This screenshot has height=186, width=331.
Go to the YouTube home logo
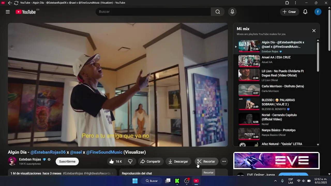pos(25,12)
